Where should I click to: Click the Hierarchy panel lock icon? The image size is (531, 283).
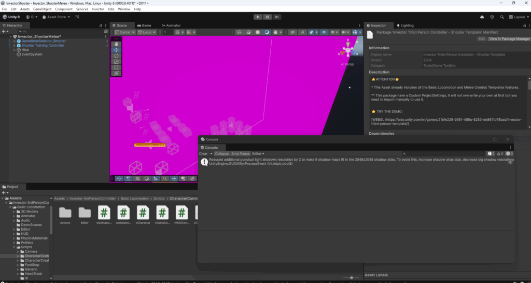coord(101,25)
